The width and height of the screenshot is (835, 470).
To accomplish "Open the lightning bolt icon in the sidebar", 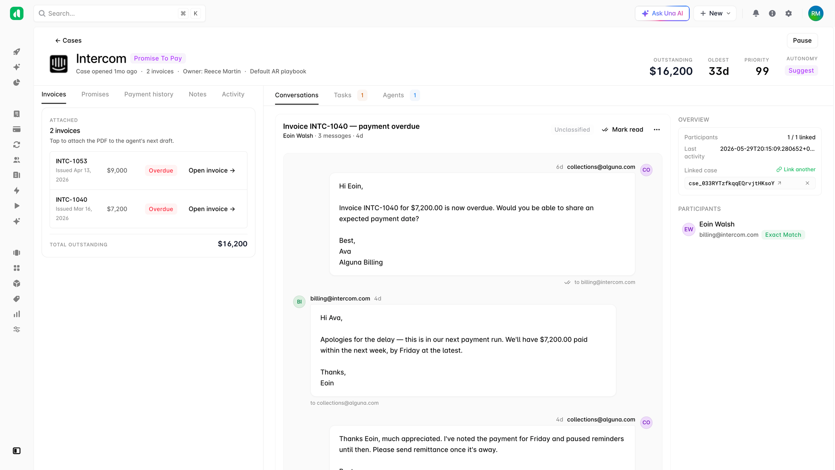I will click(17, 191).
